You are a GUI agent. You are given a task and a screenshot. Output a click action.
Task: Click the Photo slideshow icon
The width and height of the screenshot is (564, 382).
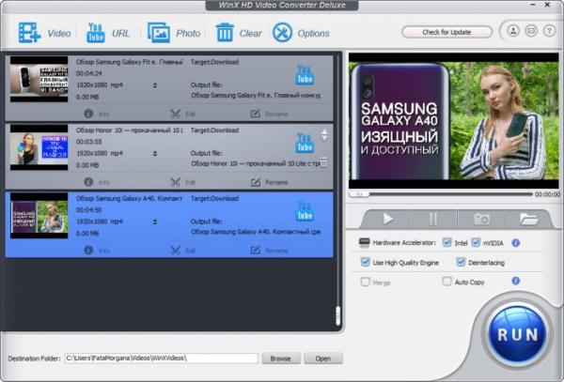pos(174,33)
